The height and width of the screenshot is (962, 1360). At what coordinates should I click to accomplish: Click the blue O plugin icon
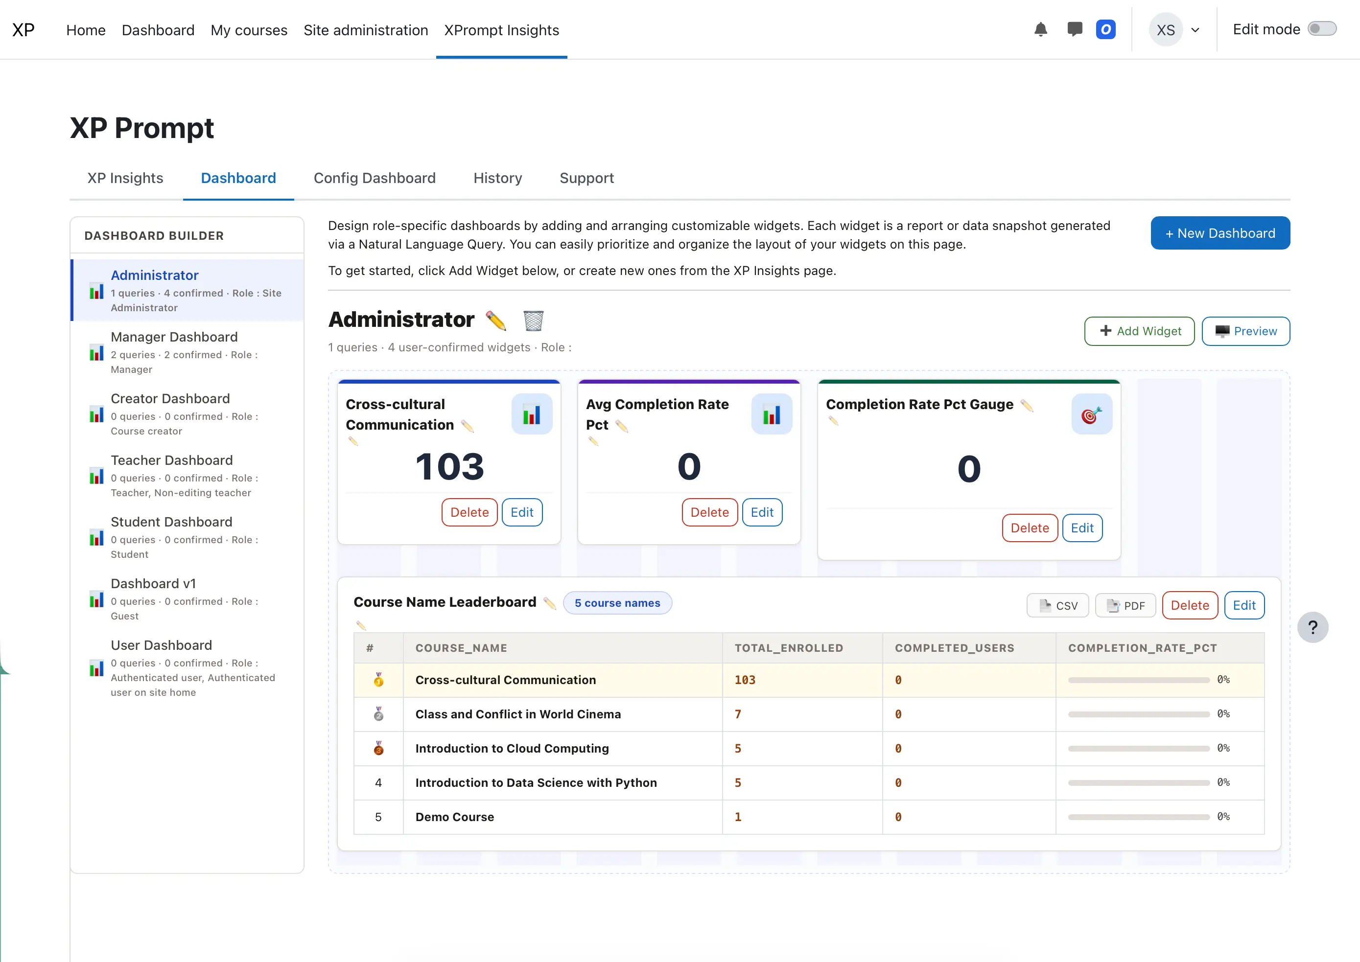(1106, 30)
